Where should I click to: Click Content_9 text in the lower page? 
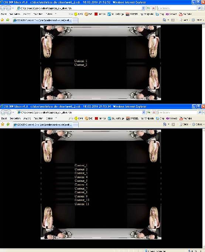(x=81, y=196)
